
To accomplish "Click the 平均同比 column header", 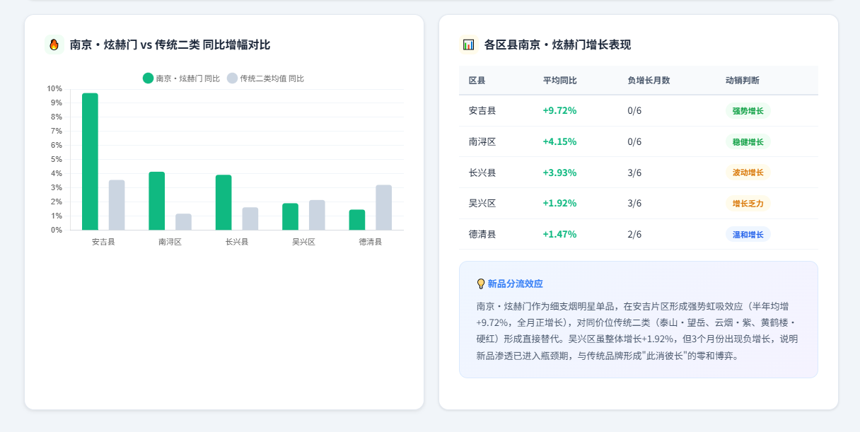I will click(560, 81).
